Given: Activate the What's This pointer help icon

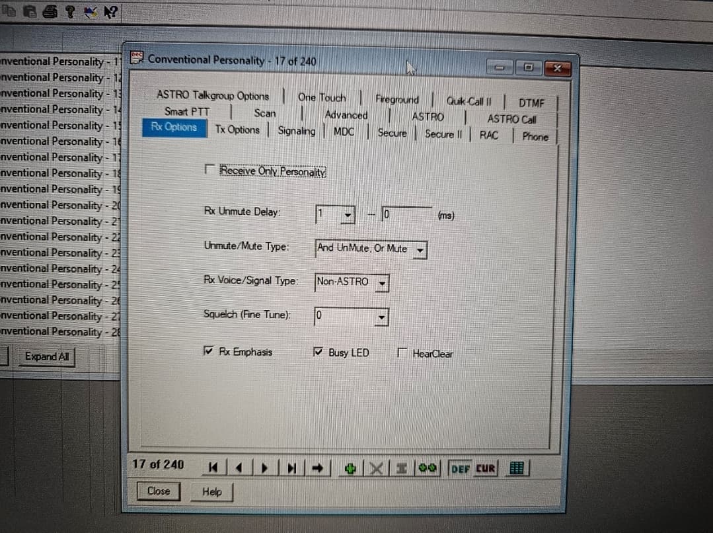Looking at the screenshot, I should pyautogui.click(x=110, y=12).
